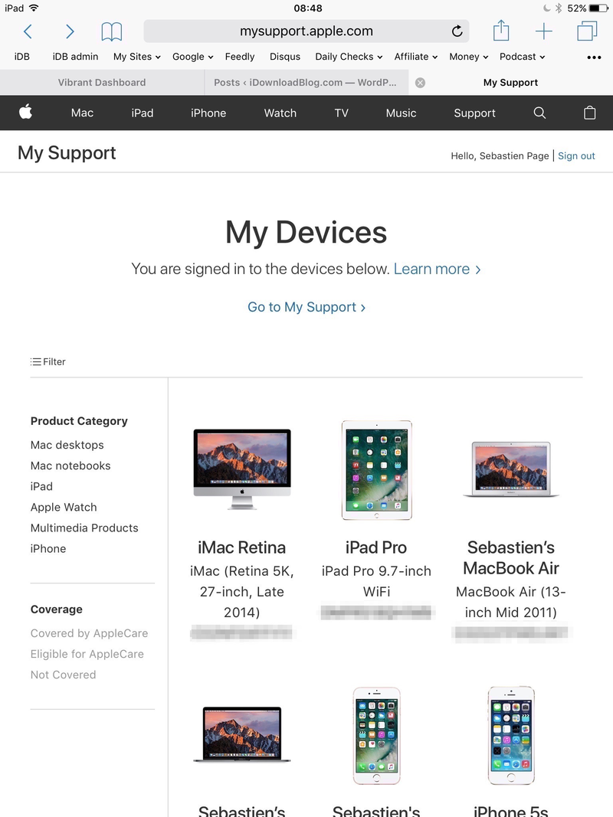Viewport: 613px width, 817px height.
Task: Click the Sign out link
Action: click(x=576, y=155)
